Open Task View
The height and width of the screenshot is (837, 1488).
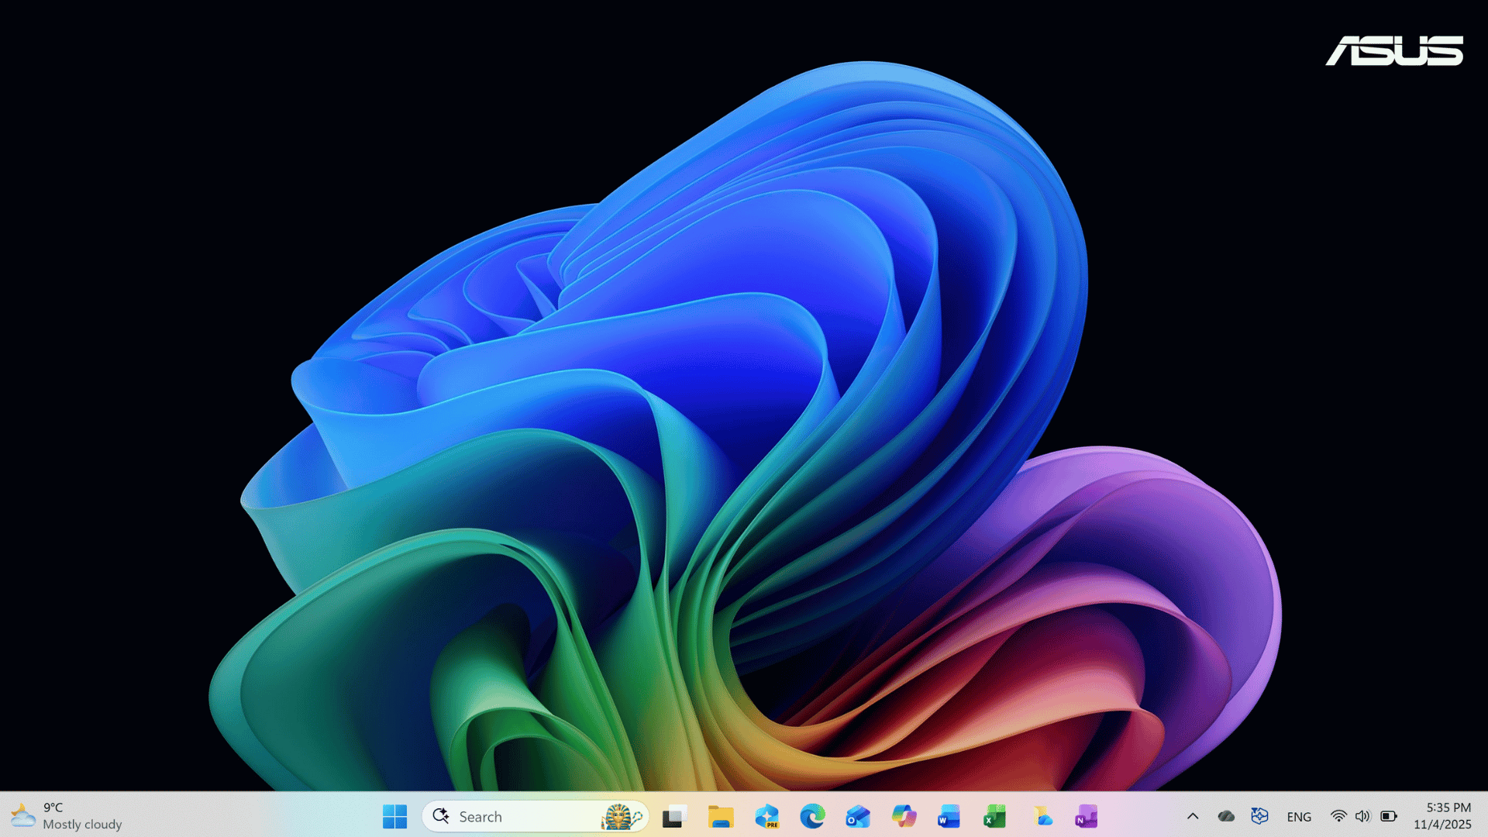[673, 816]
